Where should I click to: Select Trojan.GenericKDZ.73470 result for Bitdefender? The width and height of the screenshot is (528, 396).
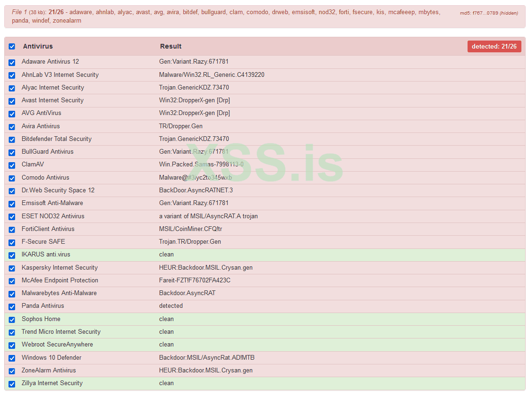click(194, 139)
